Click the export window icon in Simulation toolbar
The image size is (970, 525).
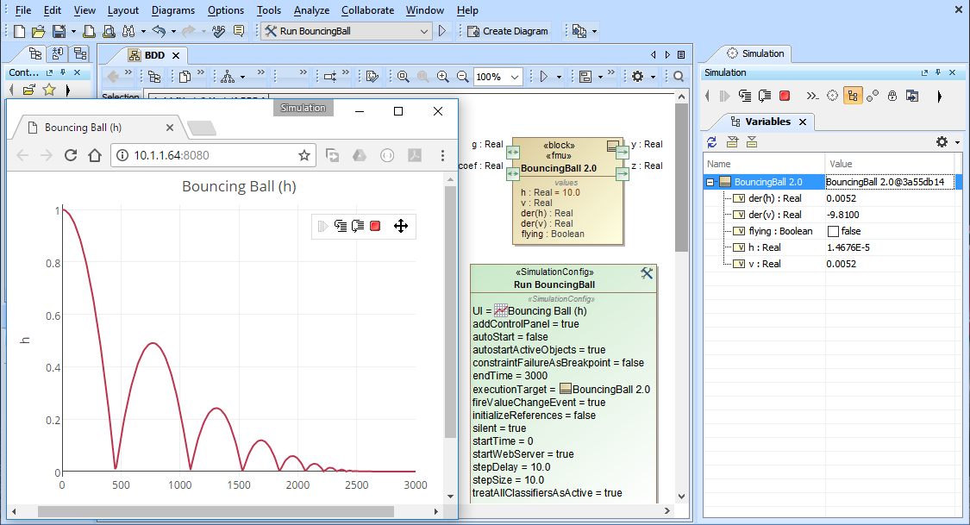(912, 96)
